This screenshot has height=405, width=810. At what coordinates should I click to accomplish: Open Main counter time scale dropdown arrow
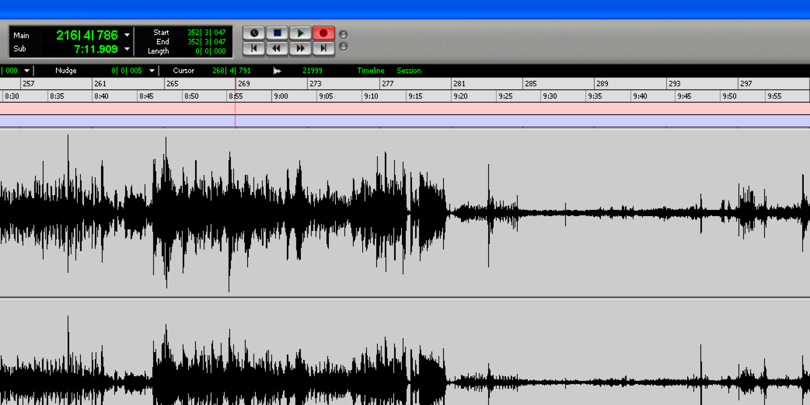127,35
